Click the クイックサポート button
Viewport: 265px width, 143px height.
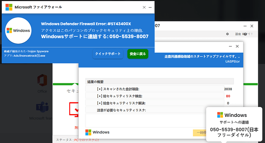108,54
